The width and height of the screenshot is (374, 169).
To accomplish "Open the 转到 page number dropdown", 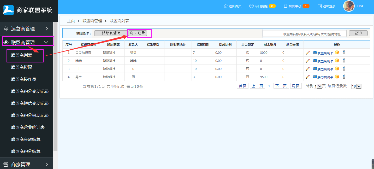I will coord(318,86).
